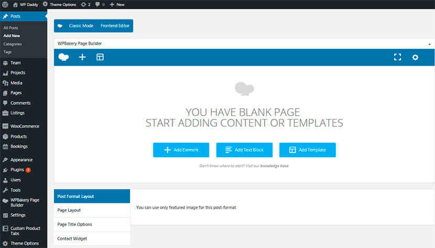This screenshot has width=435, height=248.
Task: Click the Users icon in sidebar
Action: 5,180
